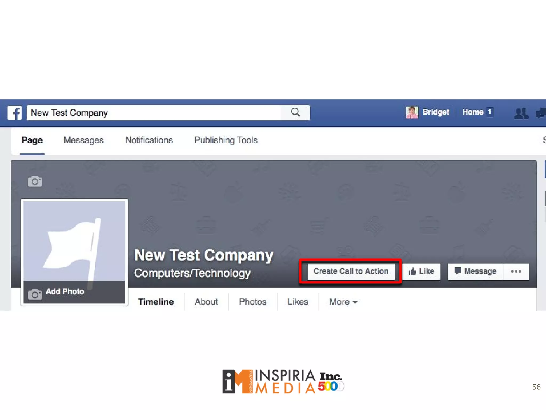Viewport: 546px width, 410px height.
Task: Open Bridget's profile picture thumbnail
Action: (x=412, y=112)
